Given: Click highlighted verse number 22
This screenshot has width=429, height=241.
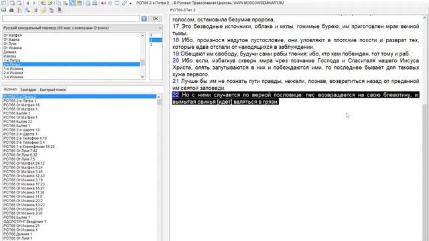Looking at the screenshot, I should [176, 95].
